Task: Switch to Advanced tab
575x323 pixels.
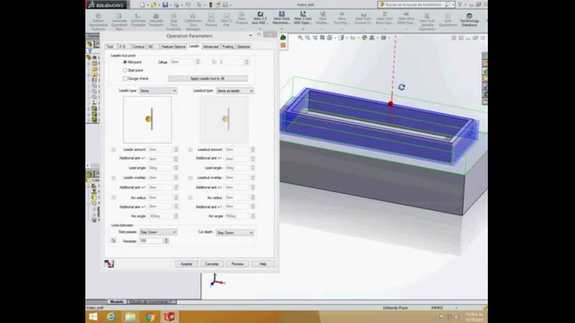Action: point(210,47)
